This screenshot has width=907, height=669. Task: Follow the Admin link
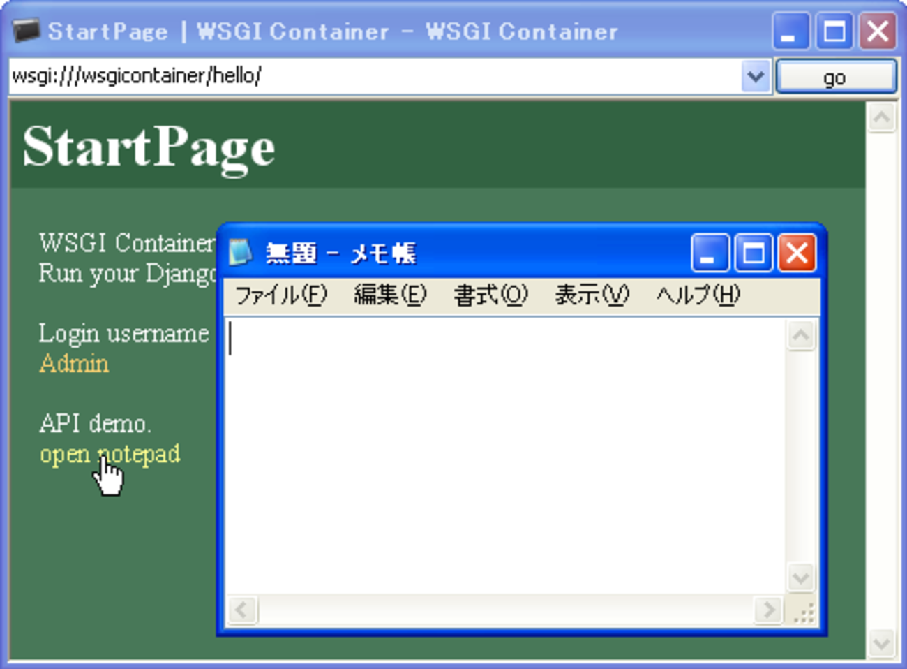coord(74,364)
